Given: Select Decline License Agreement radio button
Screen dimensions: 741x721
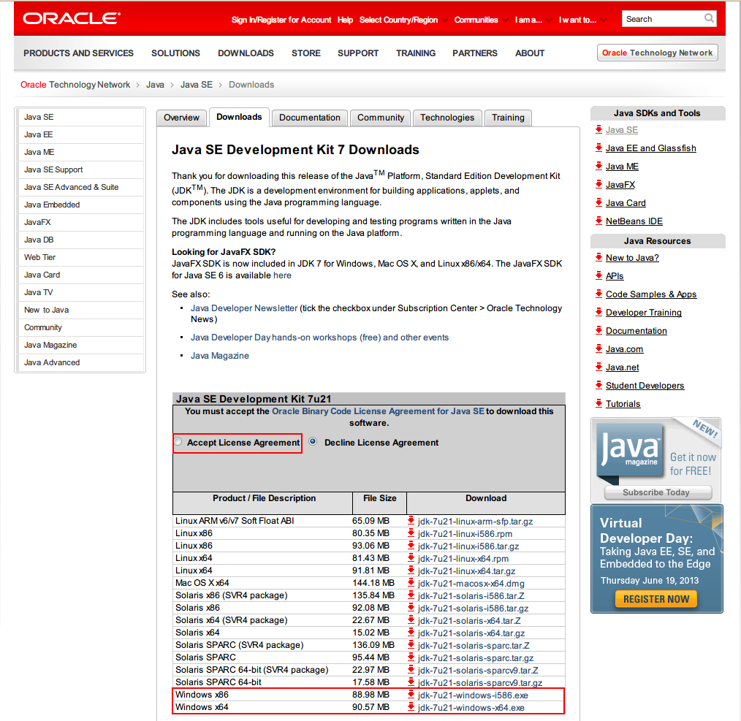Looking at the screenshot, I should click(x=313, y=442).
